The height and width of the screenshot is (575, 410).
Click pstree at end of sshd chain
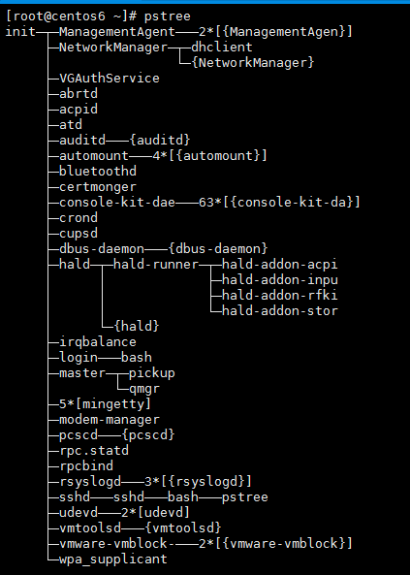(244, 497)
